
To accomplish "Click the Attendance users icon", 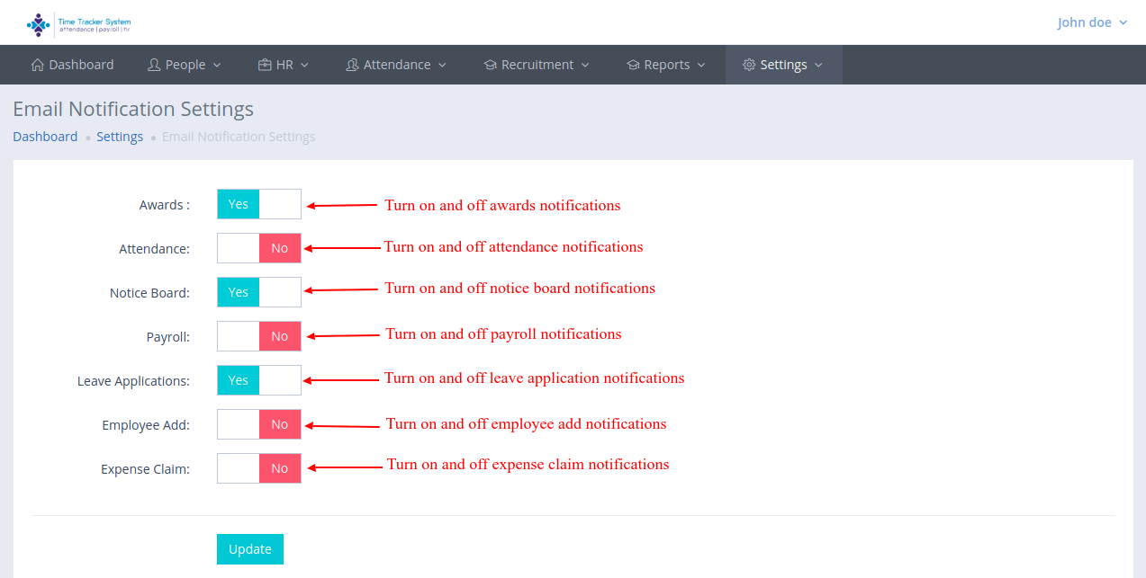I will tap(352, 65).
